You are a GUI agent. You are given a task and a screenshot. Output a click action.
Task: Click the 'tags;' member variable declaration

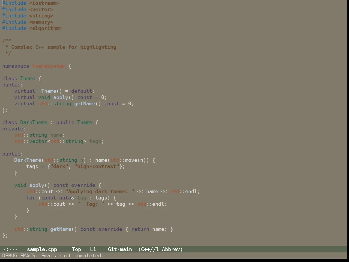(x=97, y=141)
